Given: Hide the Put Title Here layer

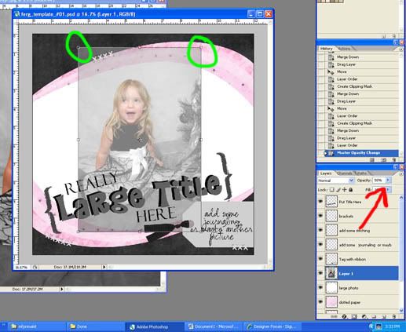Looking at the screenshot, I should (320, 202).
